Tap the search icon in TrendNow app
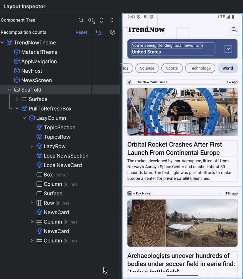Image resolution: width=243 pixels, height=279 pixels. pos(234,30)
